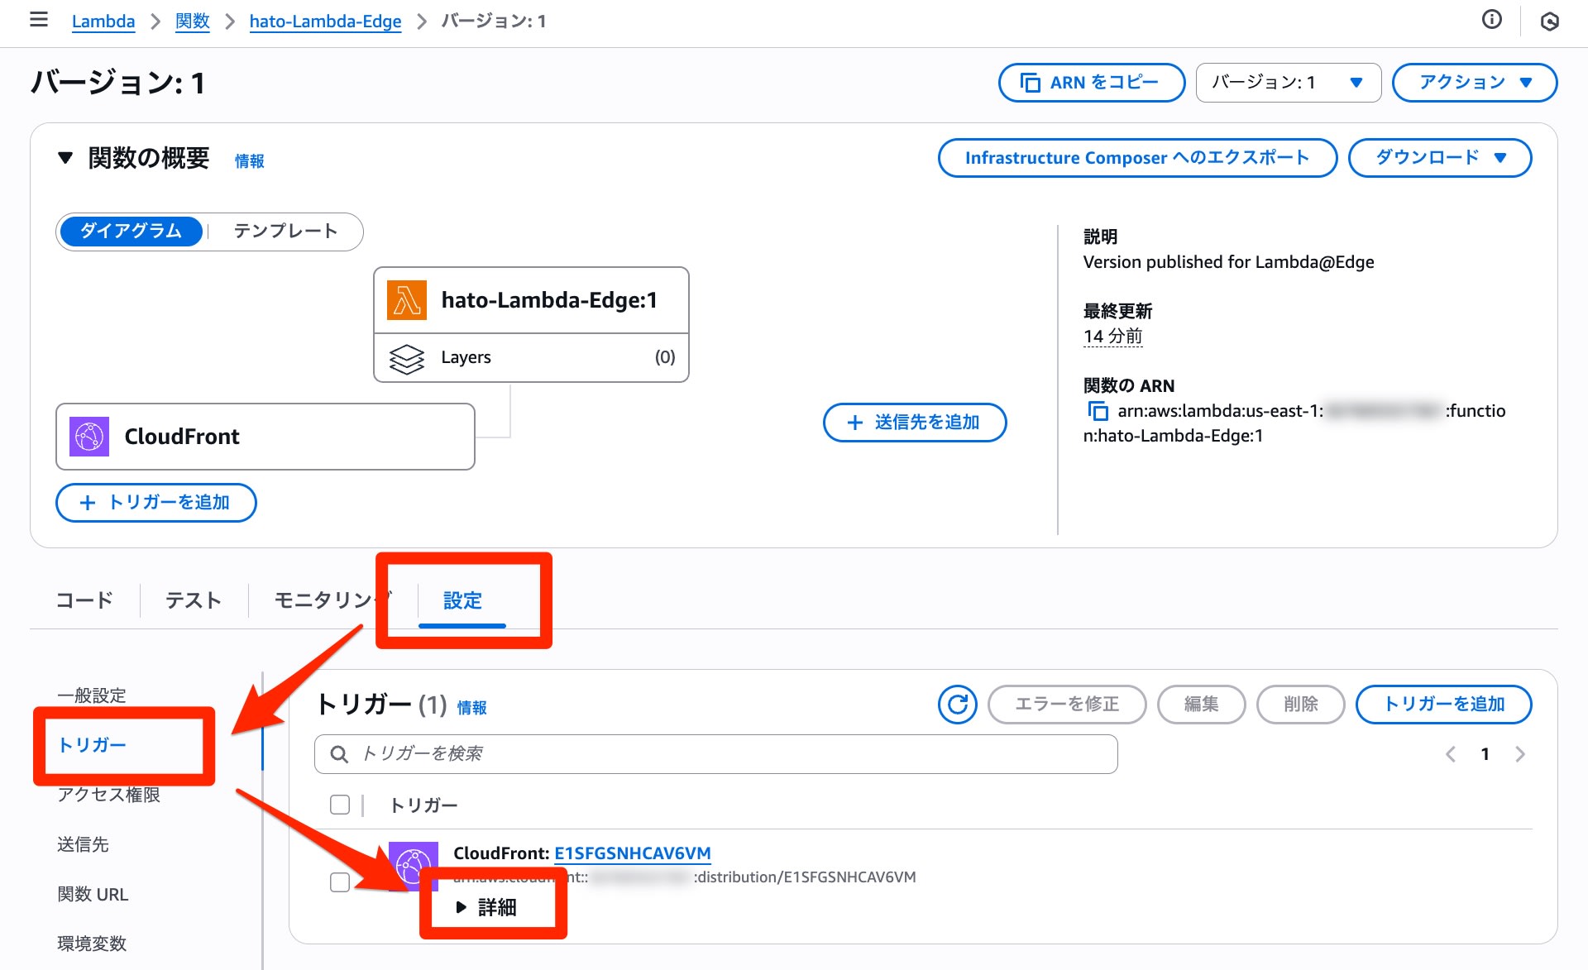Image resolution: width=1588 pixels, height=970 pixels.
Task: Open the Test tab
Action: [194, 600]
